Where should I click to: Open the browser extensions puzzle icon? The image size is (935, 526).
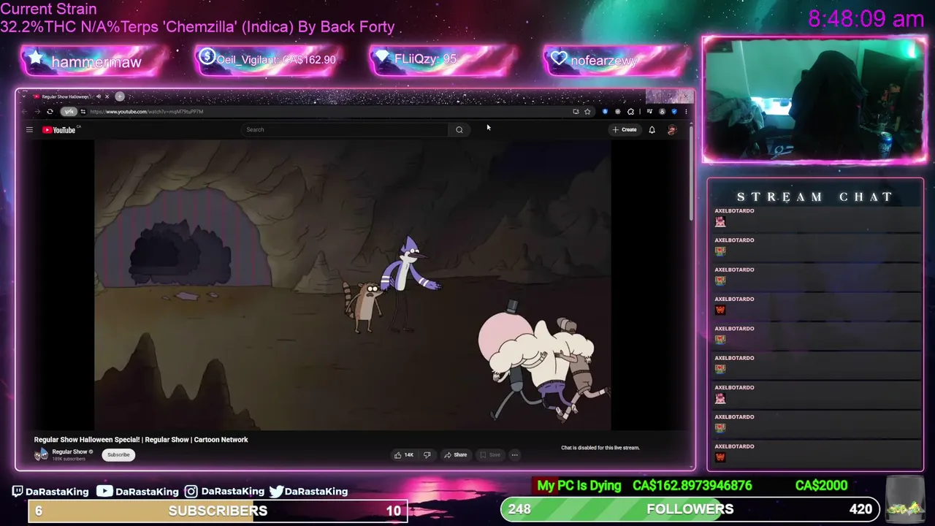[630, 112]
